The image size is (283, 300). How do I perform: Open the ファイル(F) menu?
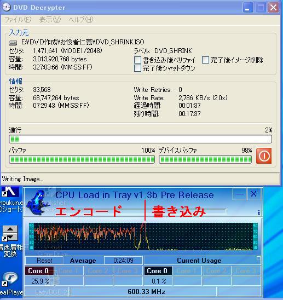click(x=18, y=20)
